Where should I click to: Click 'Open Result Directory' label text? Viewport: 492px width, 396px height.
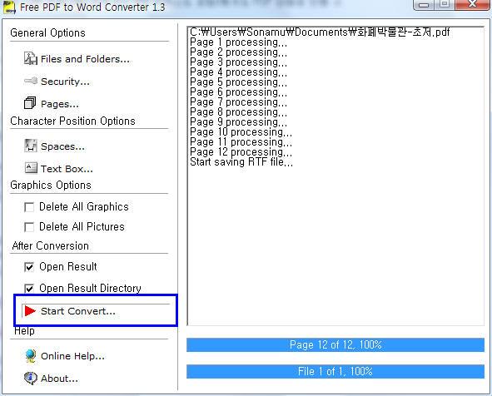pos(90,288)
